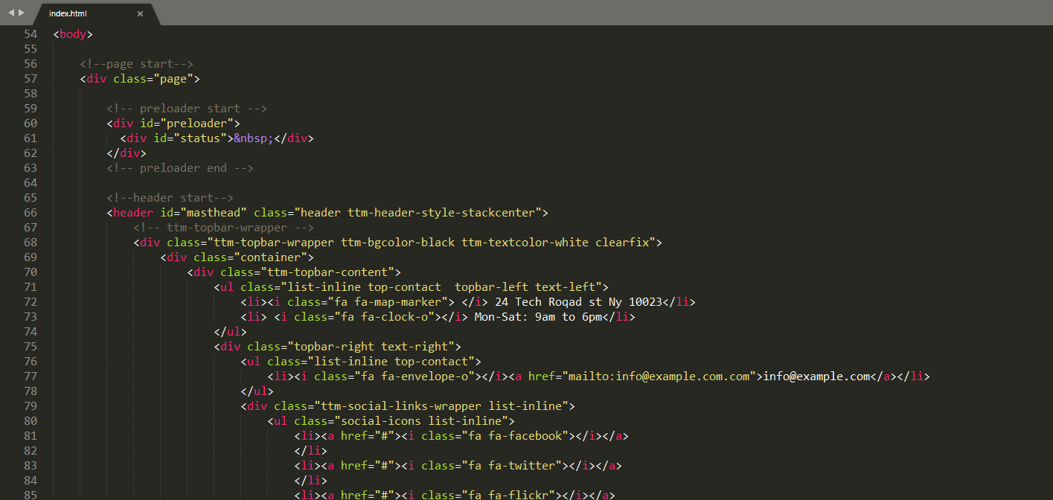Click the closing div tag on line 62
Screen dimensions: 1053x500
(x=127, y=153)
